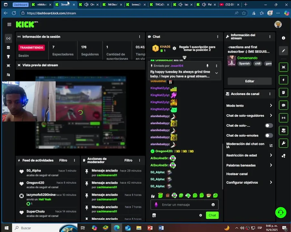Viewport: 291px width, 232px height.
Task: Open Microsoft Edge from taskbar
Action: pos(117,228)
